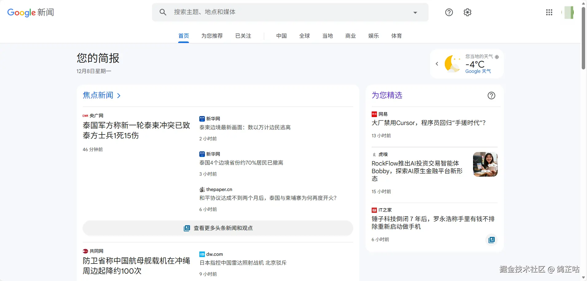The height and width of the screenshot is (281, 587).
Task: Switch to the 为您推荐 tab
Action: click(212, 36)
